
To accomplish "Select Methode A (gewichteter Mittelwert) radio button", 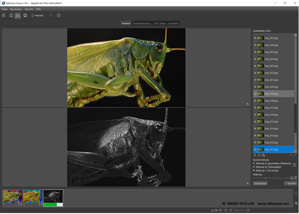I will tap(254, 162).
